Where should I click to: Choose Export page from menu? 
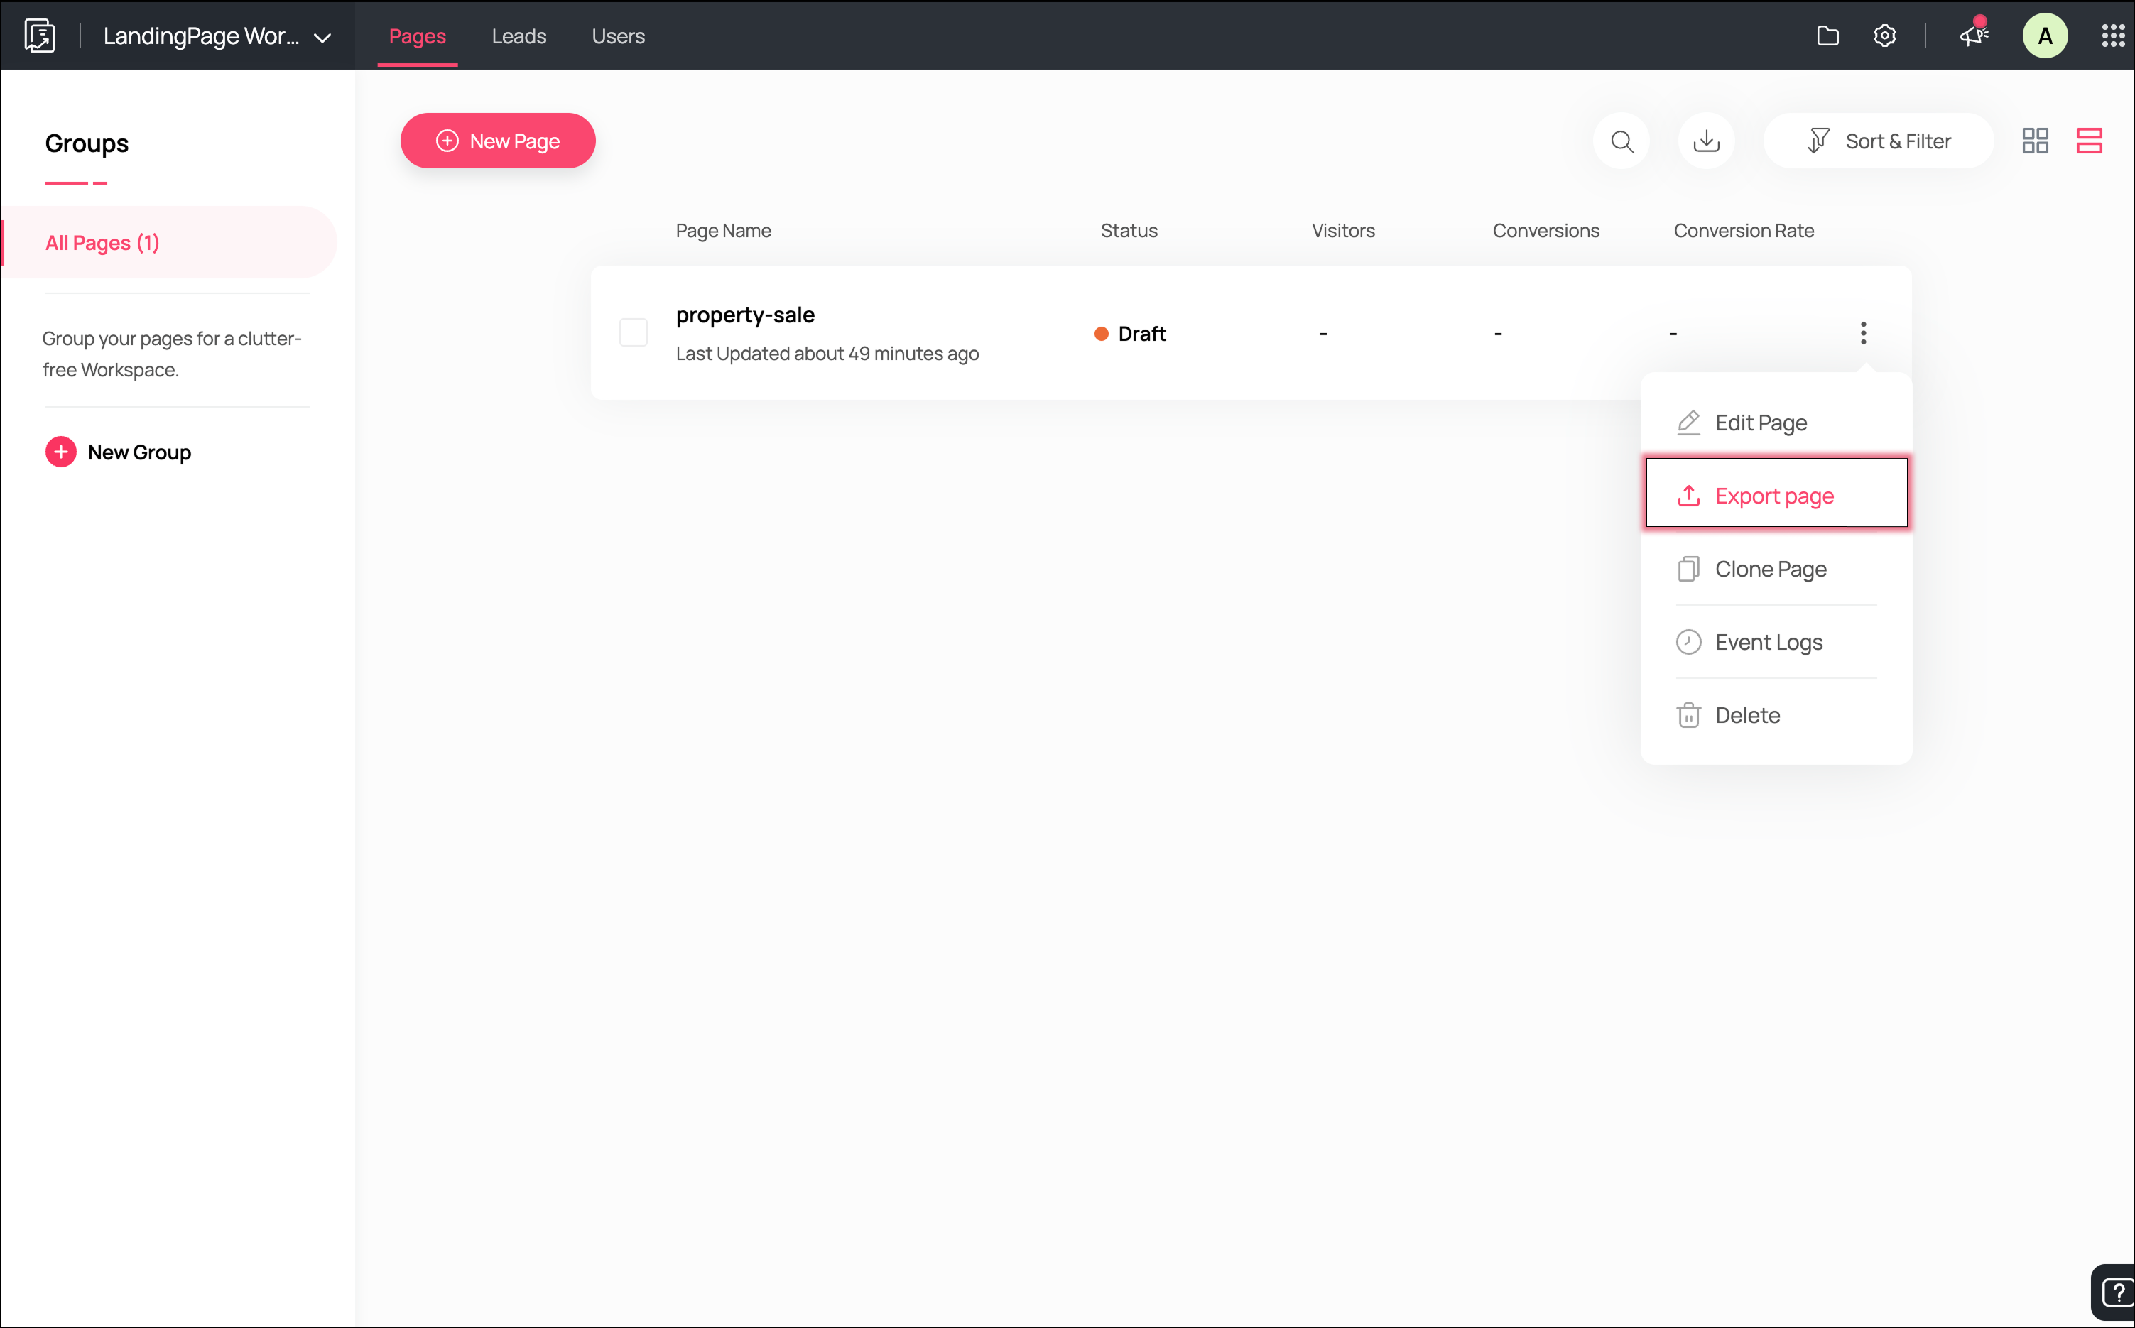coord(1775,496)
